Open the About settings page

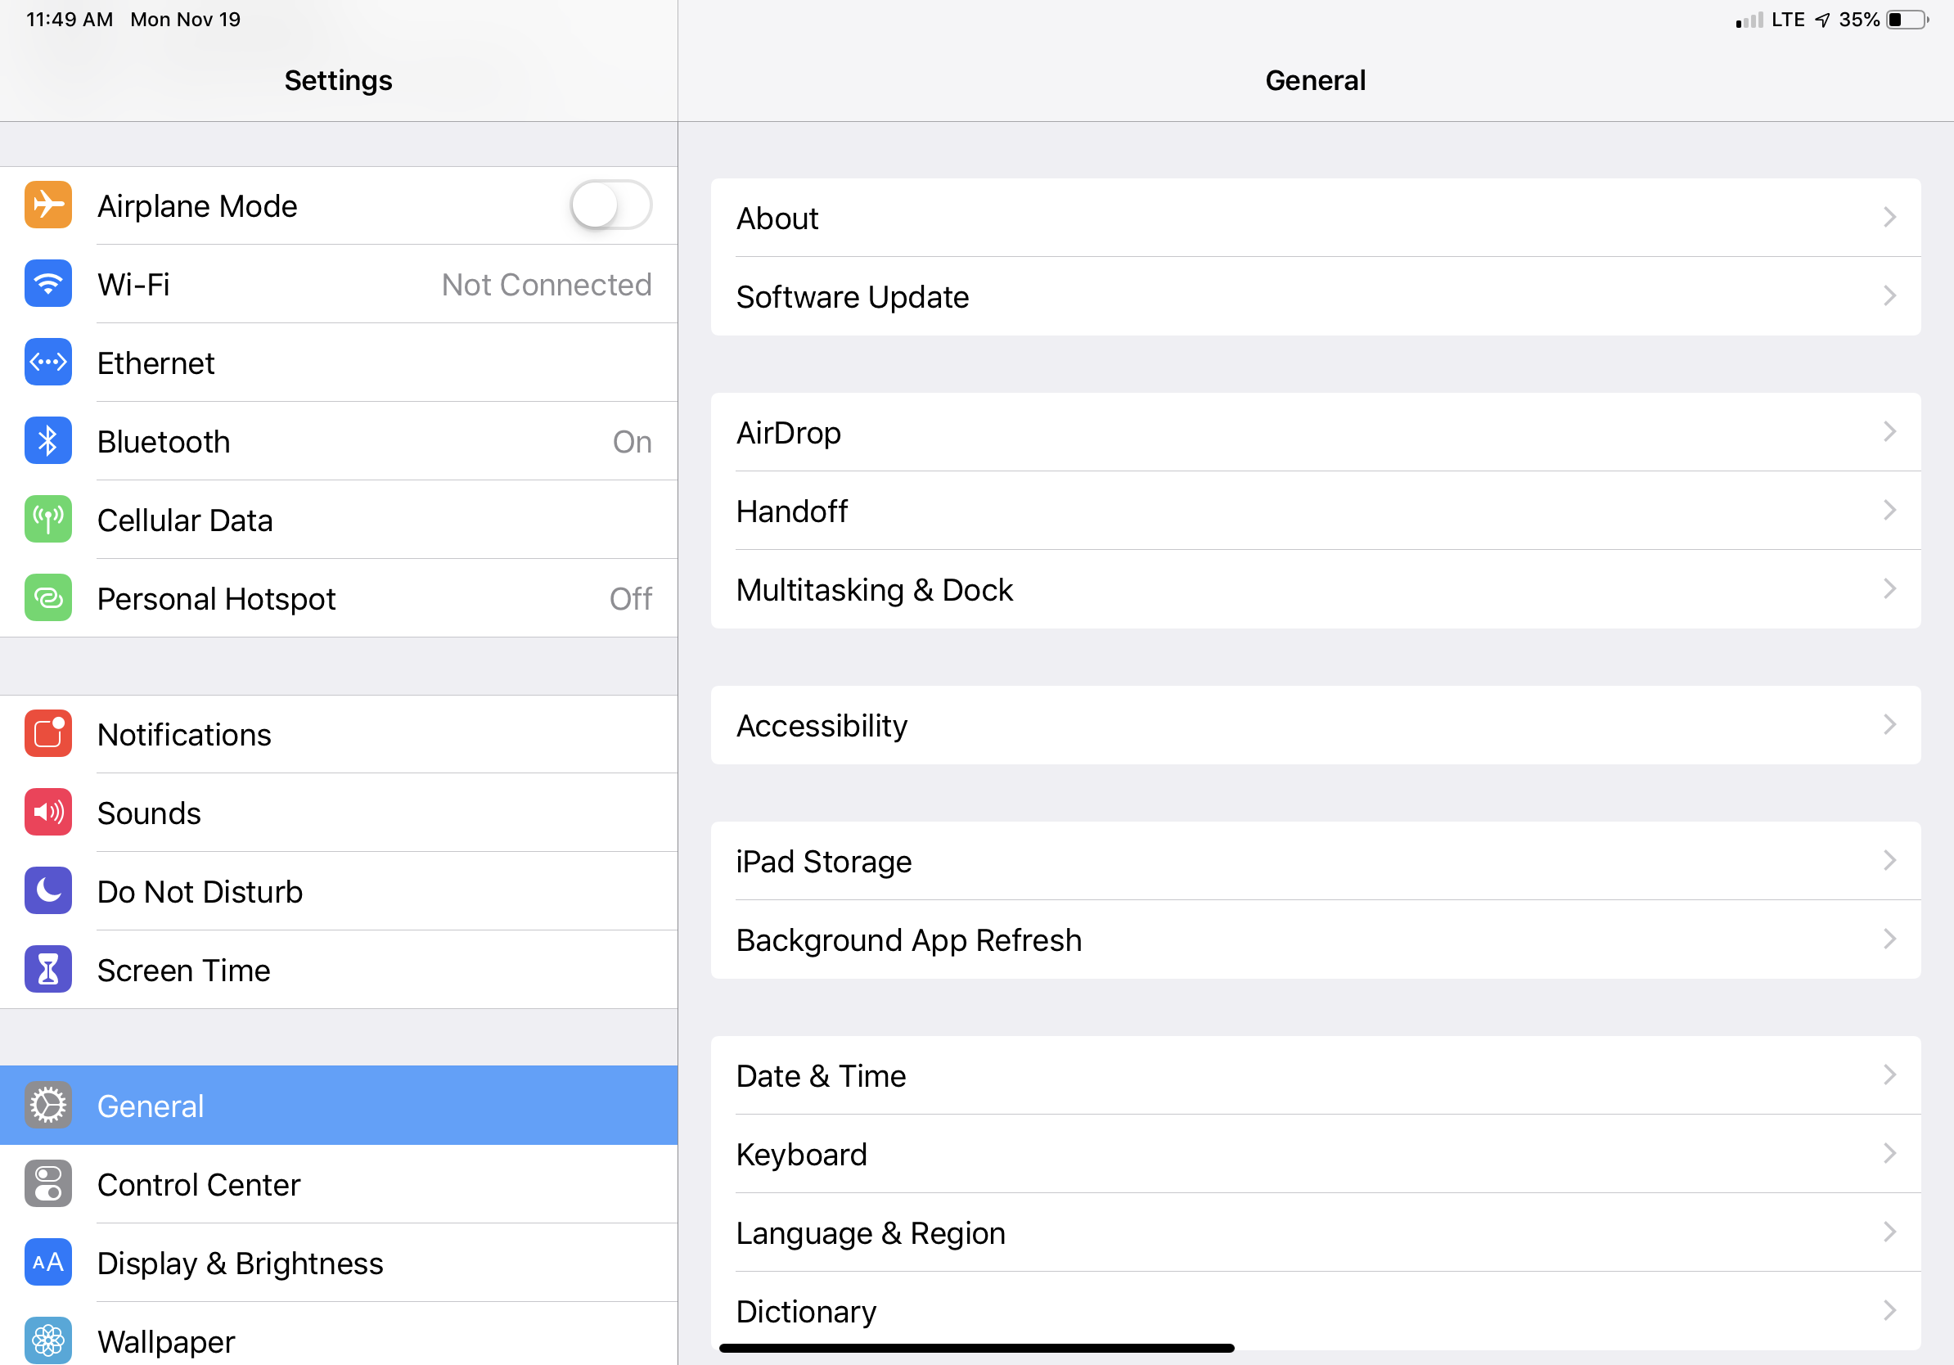pyautogui.click(x=1315, y=218)
